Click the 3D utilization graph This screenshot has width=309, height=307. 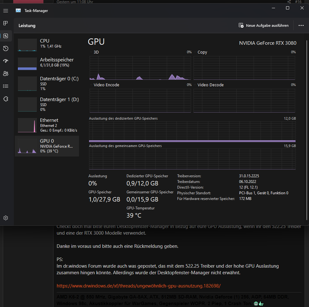click(x=140, y=68)
